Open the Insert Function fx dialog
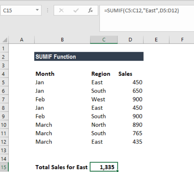Viewport: 194px width, 172px height. click(x=91, y=10)
